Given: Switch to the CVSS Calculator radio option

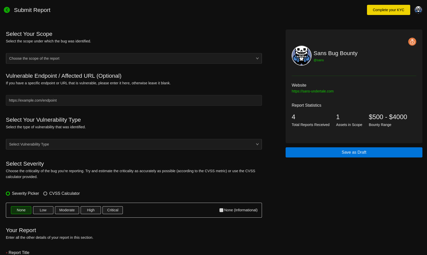Looking at the screenshot, I should pos(45,194).
